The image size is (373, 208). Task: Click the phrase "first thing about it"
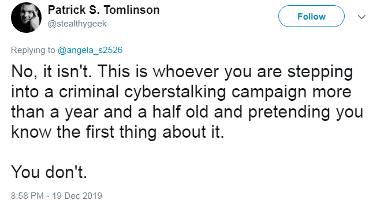pyautogui.click(x=155, y=132)
